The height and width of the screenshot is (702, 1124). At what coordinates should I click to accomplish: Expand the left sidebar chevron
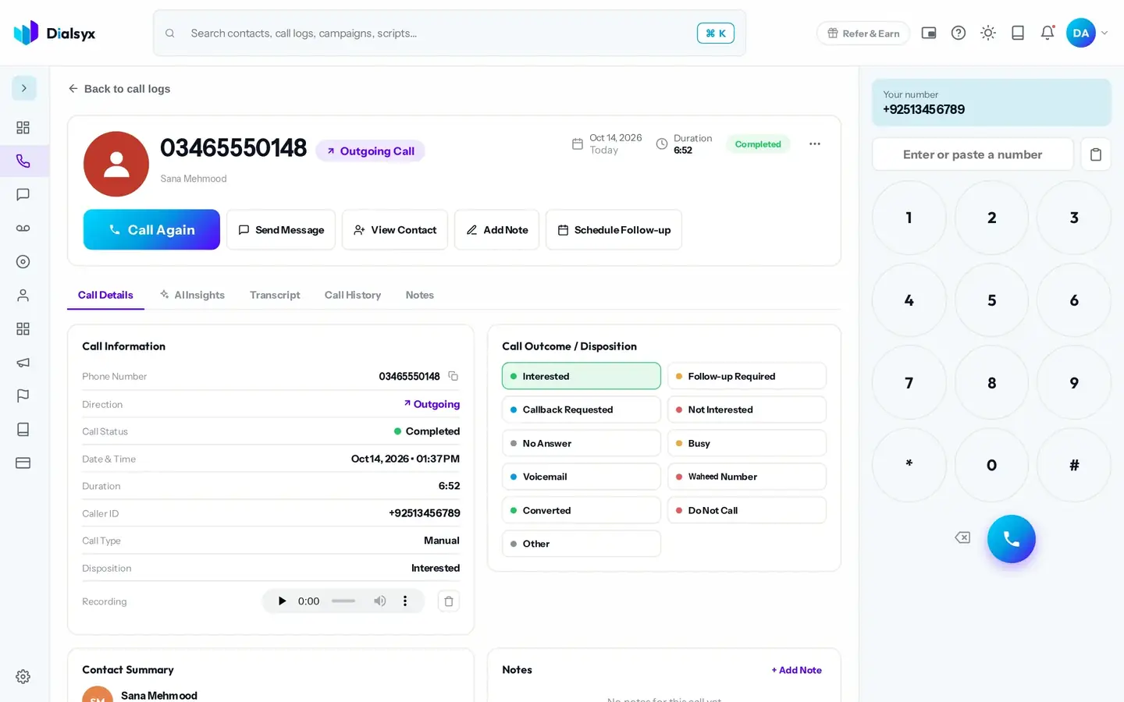[x=24, y=88]
